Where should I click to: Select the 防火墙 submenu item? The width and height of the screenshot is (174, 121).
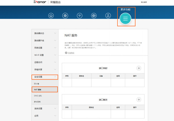(x=37, y=84)
